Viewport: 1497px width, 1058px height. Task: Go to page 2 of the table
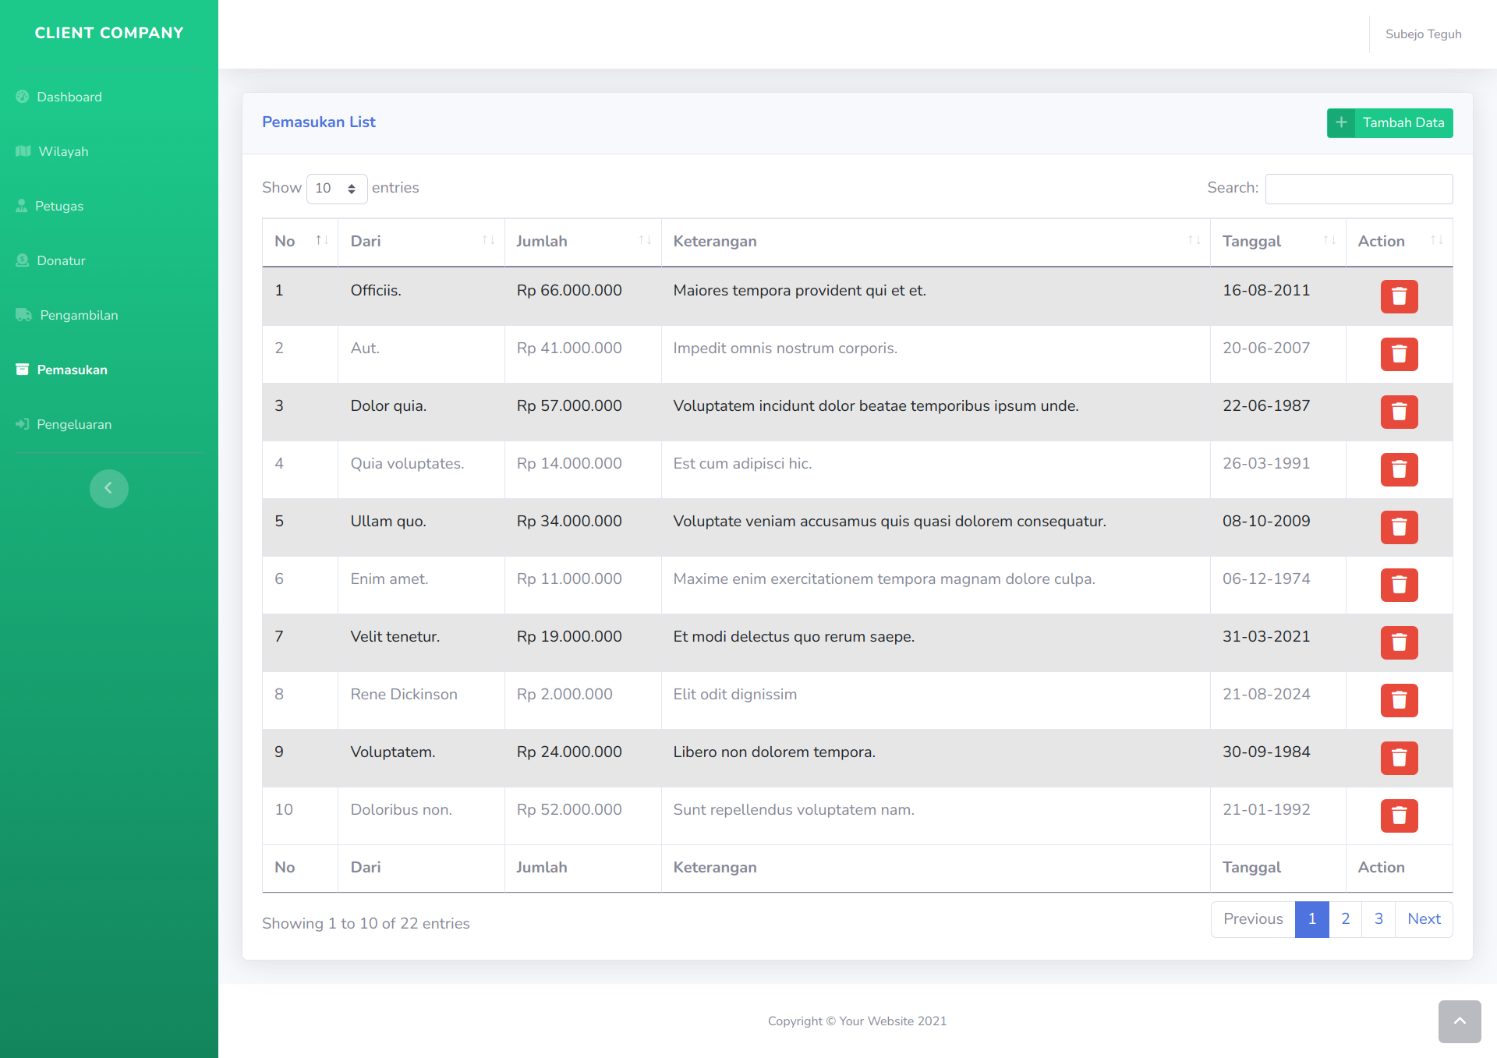1345,919
